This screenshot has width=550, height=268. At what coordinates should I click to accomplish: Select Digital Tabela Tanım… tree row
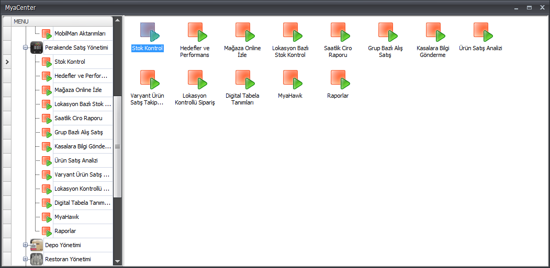[x=83, y=203]
